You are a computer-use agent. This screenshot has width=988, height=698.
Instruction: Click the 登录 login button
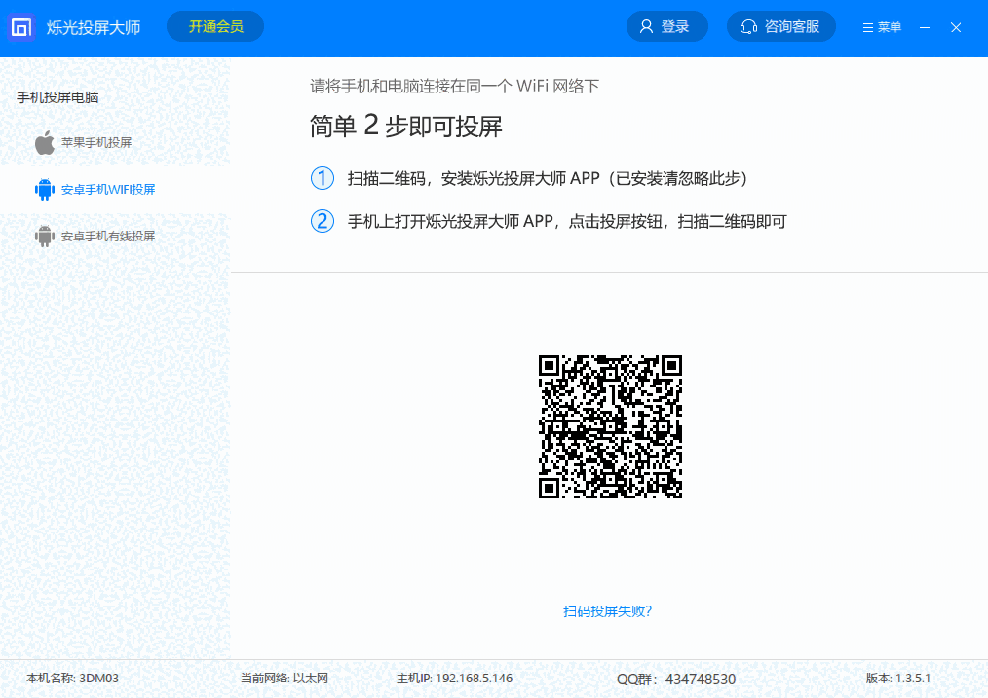click(666, 26)
